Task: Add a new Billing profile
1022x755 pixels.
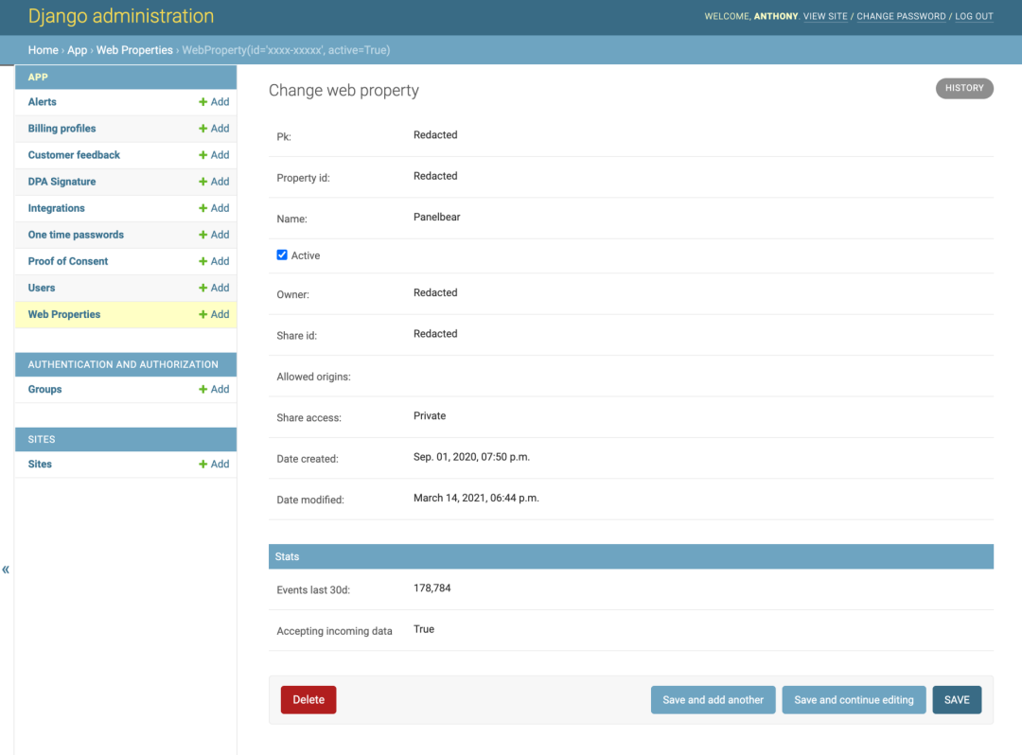Action: click(x=214, y=129)
